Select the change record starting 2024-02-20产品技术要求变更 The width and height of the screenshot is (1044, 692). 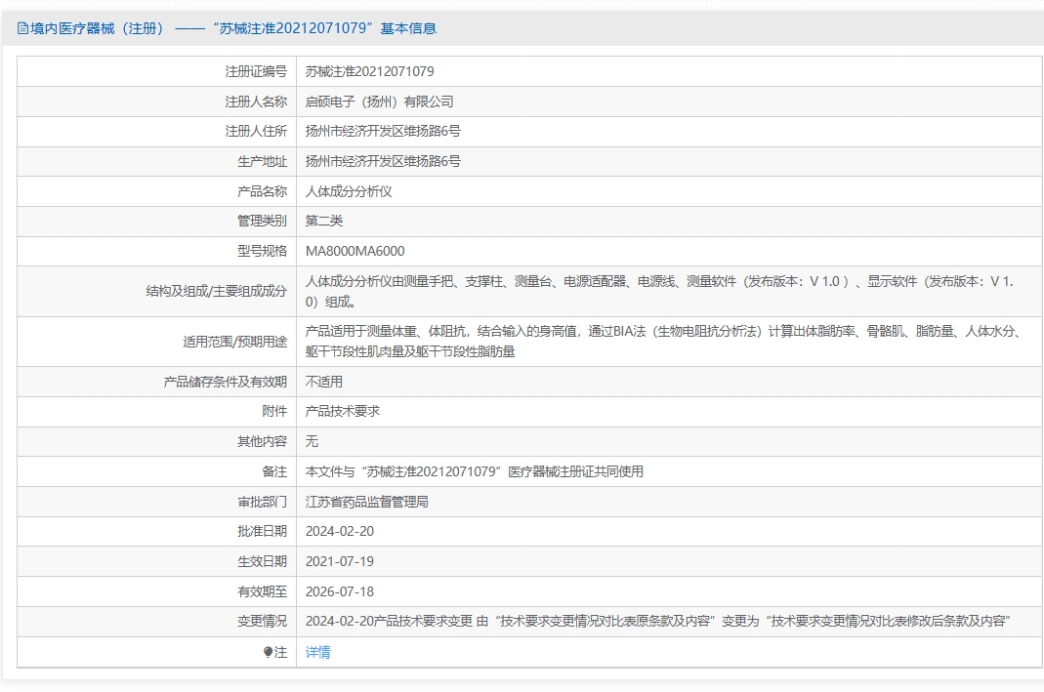coord(658,621)
